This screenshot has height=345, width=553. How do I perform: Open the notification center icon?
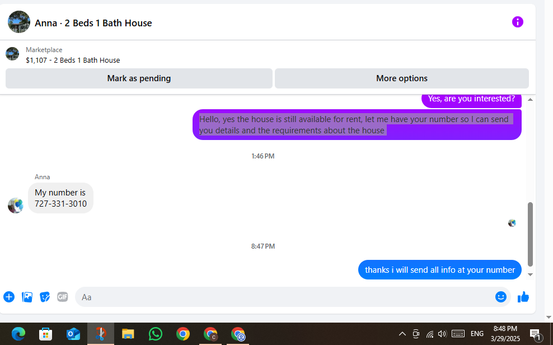[535, 334]
